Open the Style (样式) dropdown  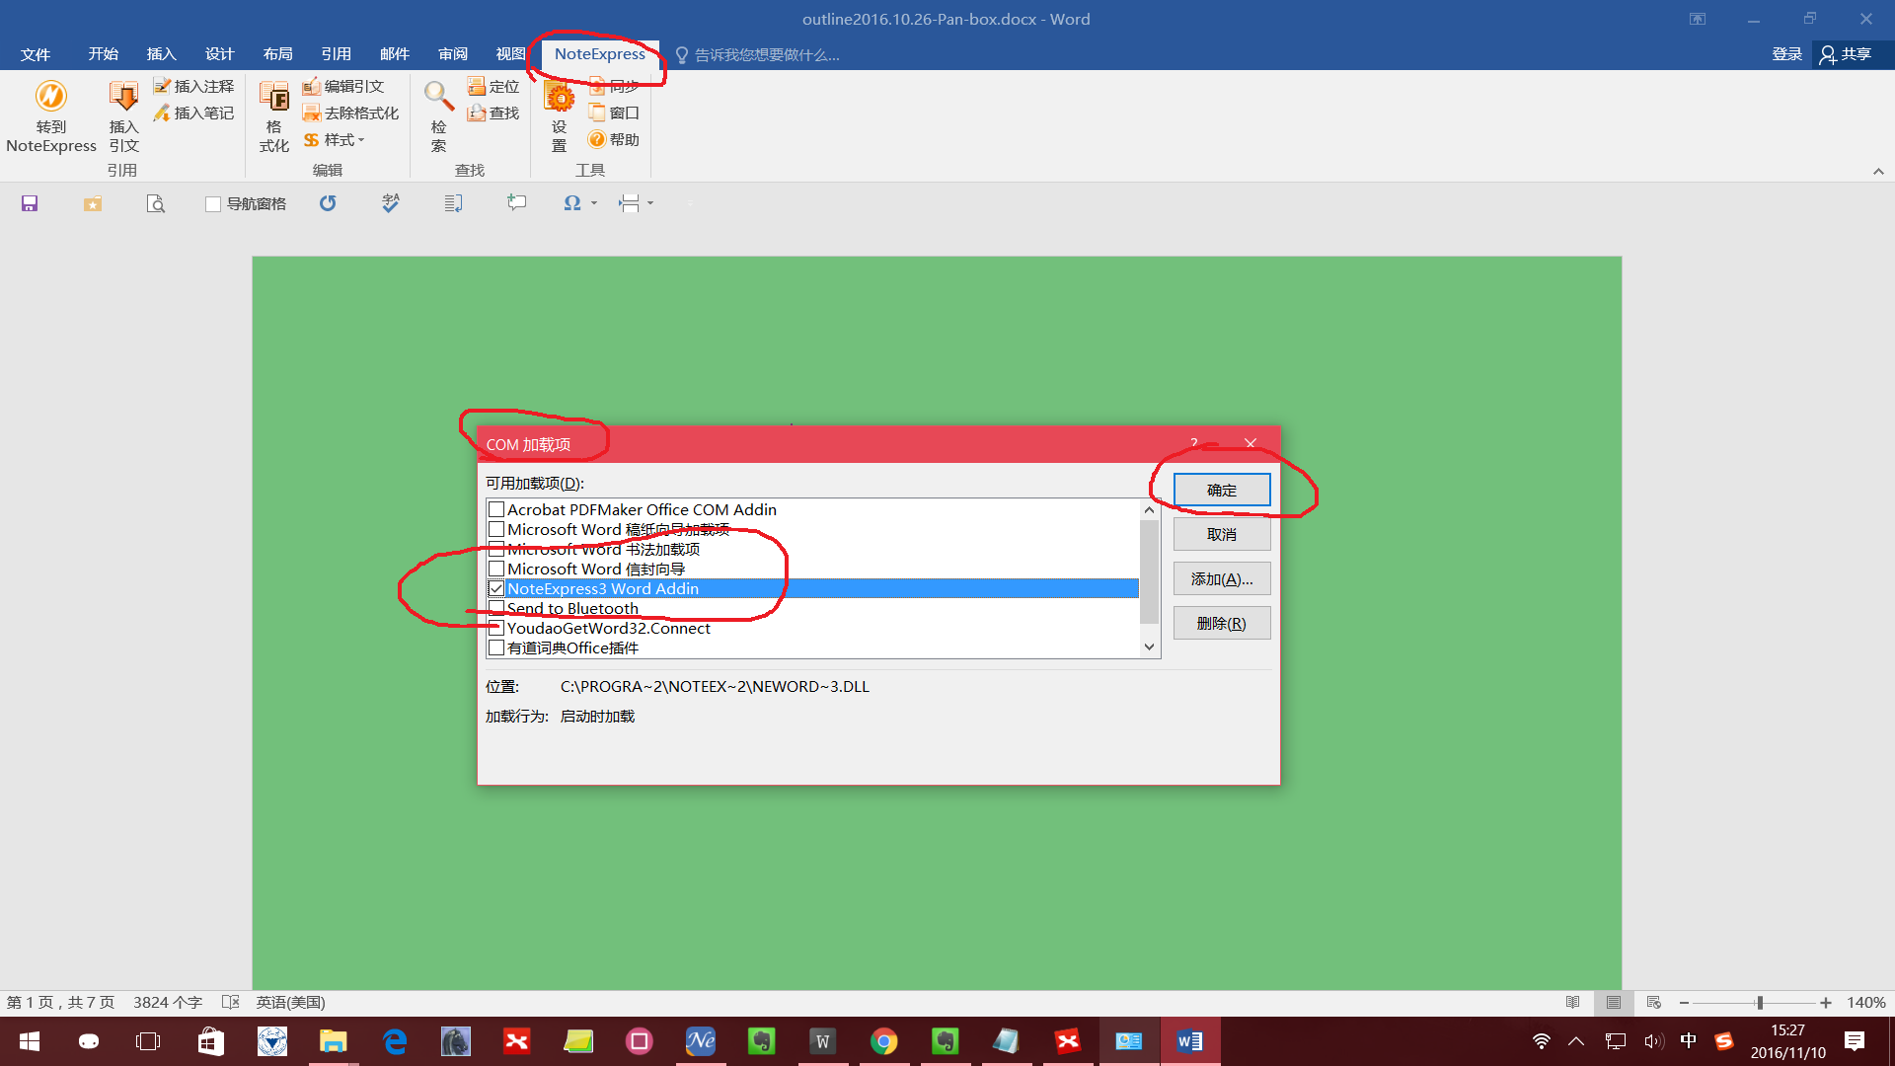pyautogui.click(x=335, y=140)
